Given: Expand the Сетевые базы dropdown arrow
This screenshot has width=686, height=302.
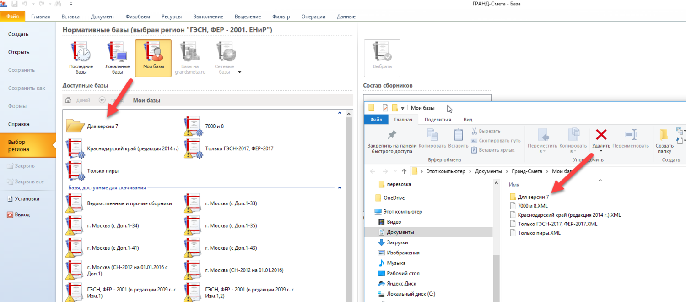Looking at the screenshot, I should pos(239,72).
